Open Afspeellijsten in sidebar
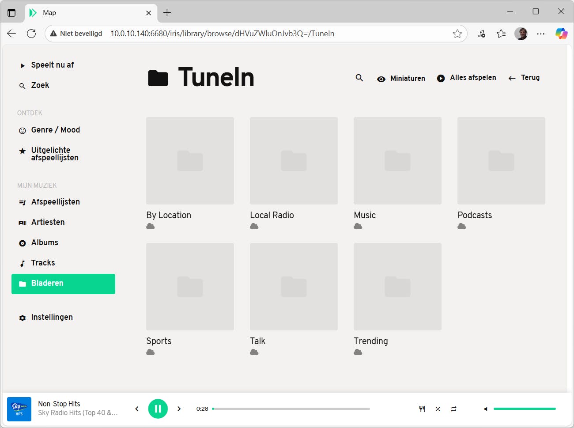Screen dimensions: 574x428 click(55, 202)
